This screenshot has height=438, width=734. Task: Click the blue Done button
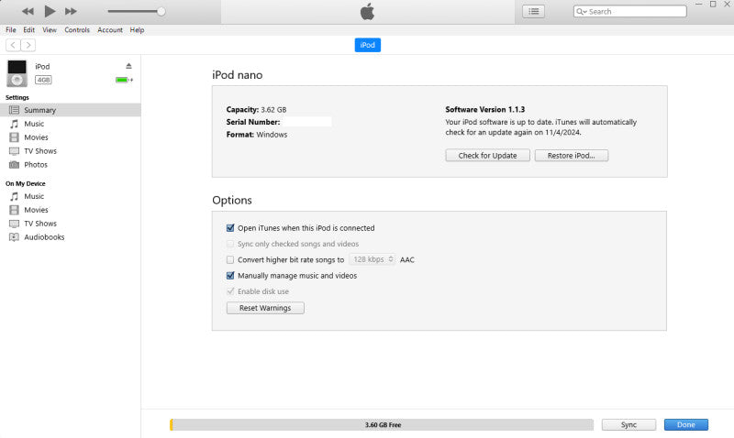point(685,424)
